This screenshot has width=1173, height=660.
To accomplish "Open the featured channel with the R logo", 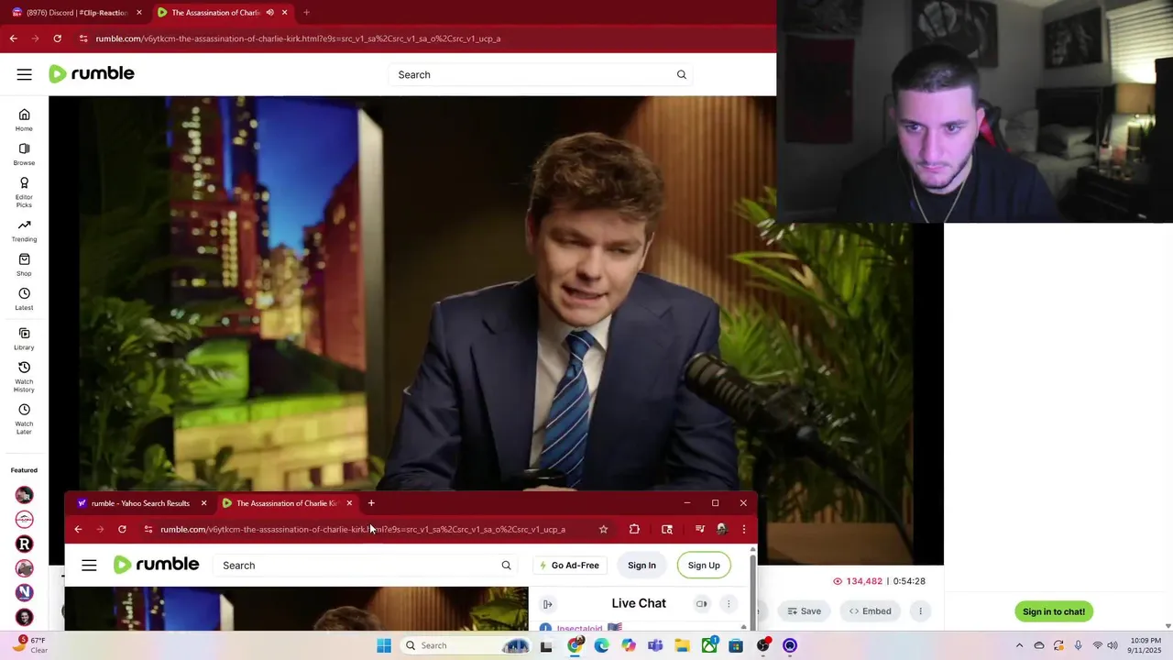I will tap(25, 544).
